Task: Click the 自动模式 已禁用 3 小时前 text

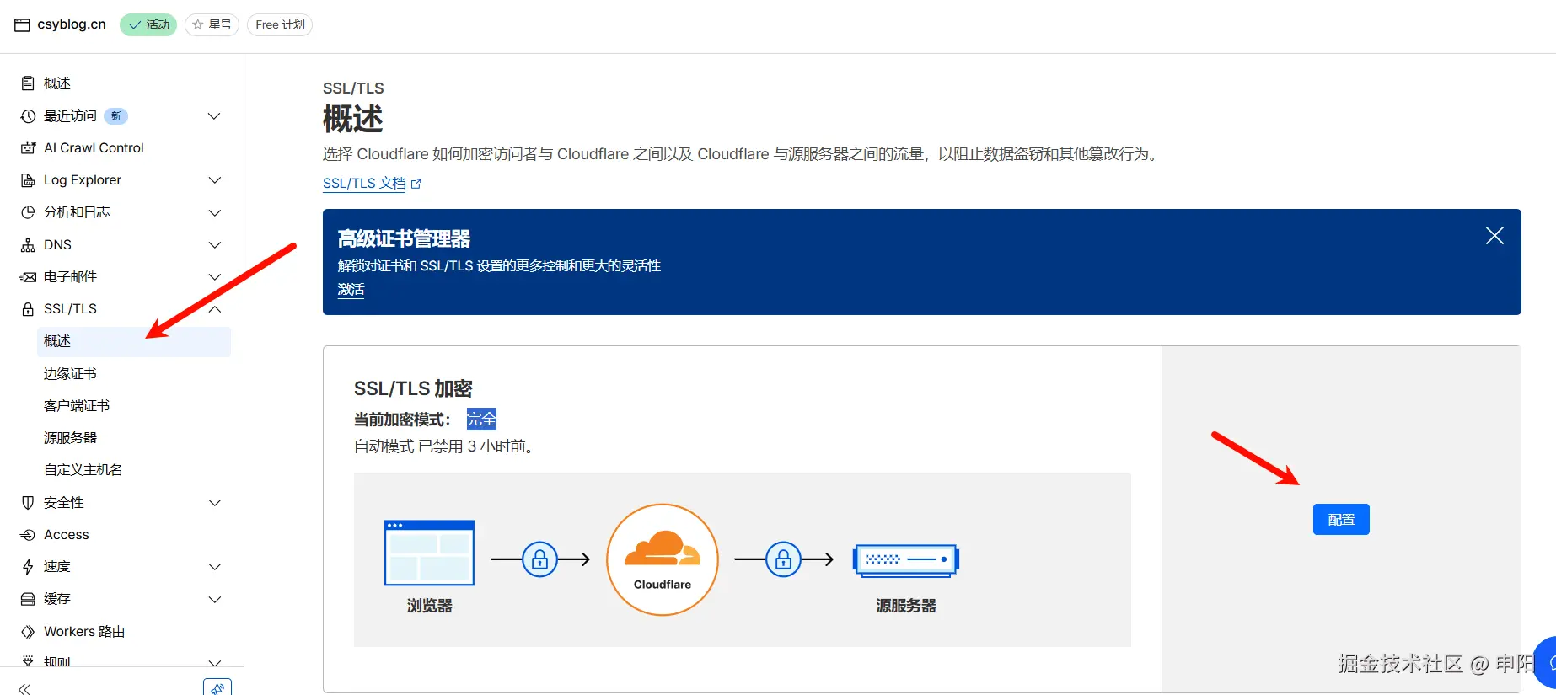Action: pyautogui.click(x=445, y=446)
